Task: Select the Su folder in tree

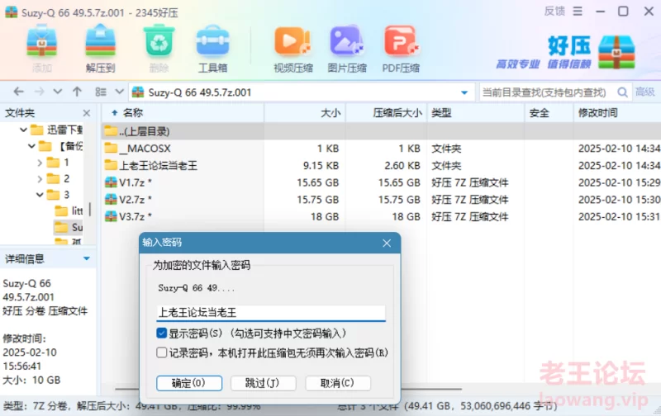Action: 69,227
